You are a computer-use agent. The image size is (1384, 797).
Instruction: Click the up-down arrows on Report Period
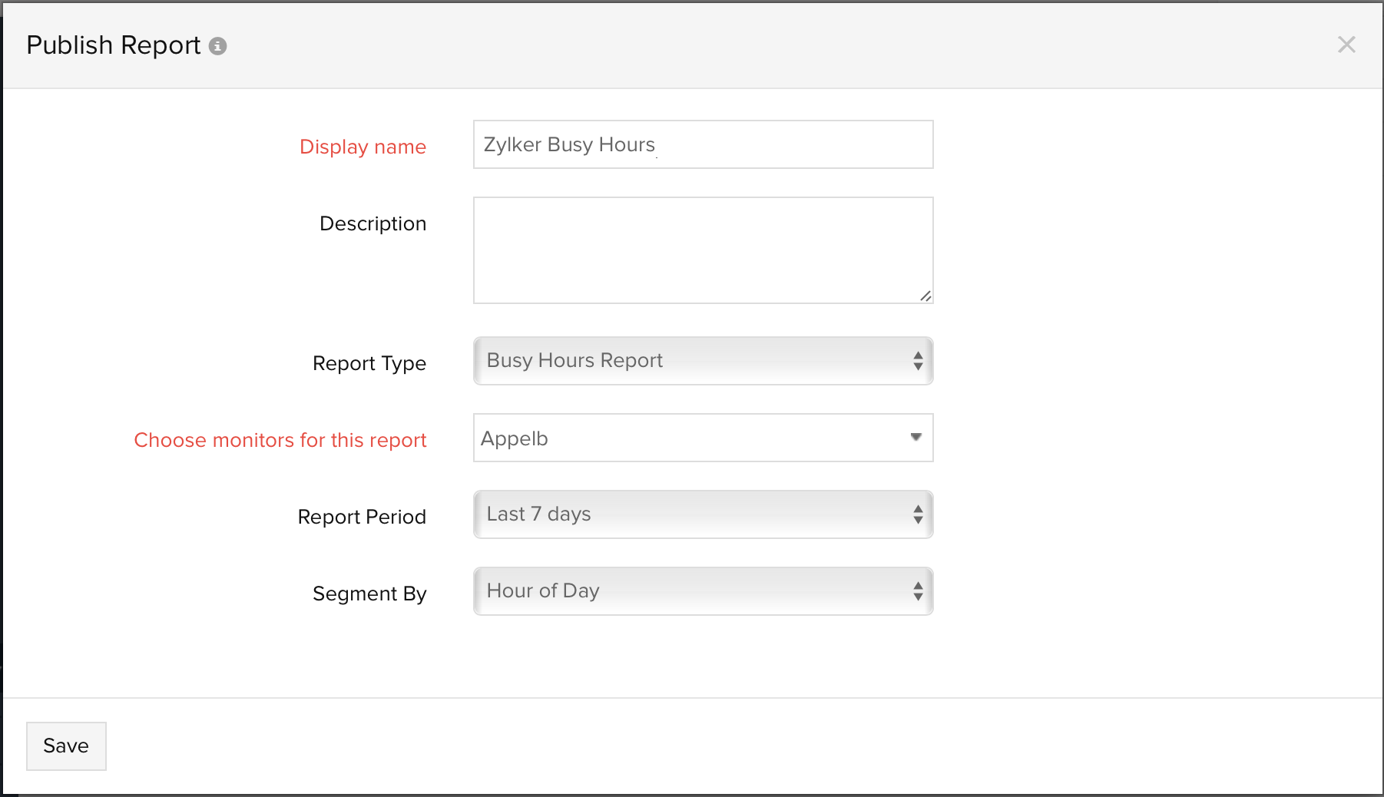918,514
